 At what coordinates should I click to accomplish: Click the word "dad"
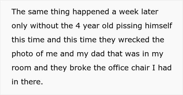tap(98, 54)
